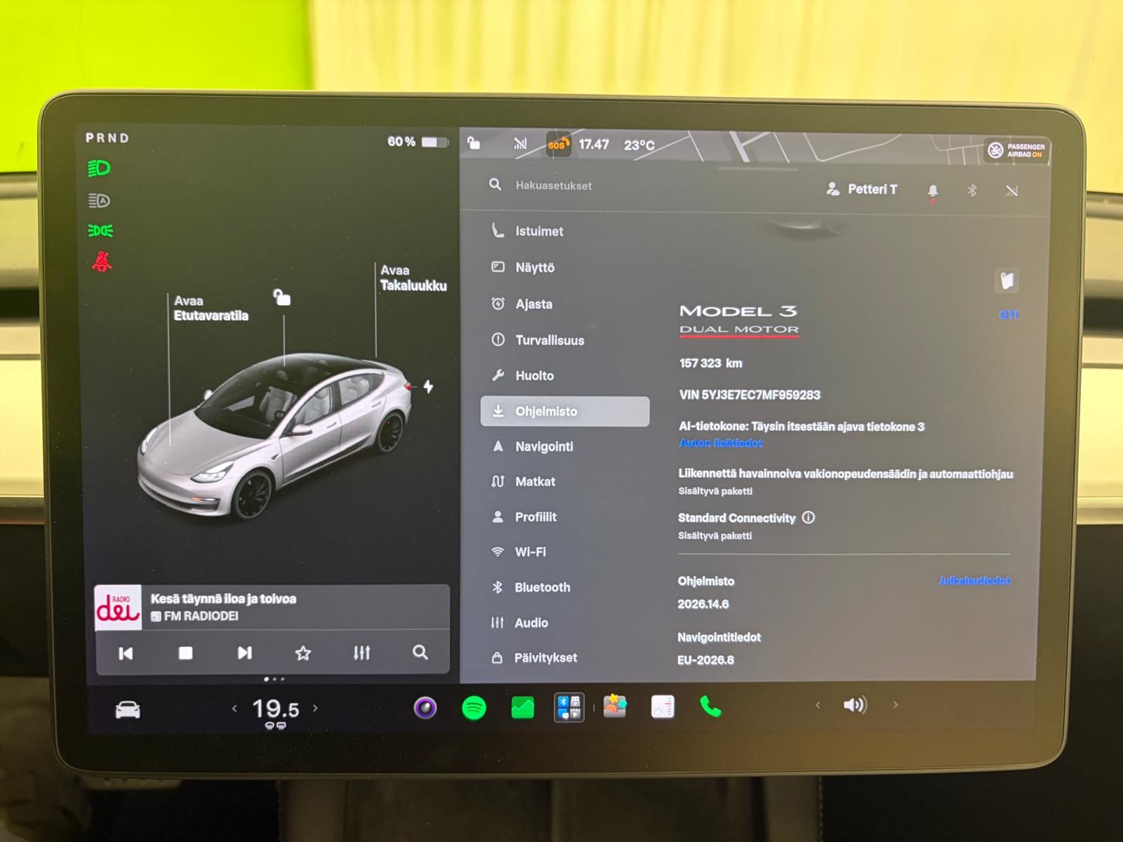The image size is (1123, 842).
Task: Tap the headlights indicator icon
Action: 99,168
